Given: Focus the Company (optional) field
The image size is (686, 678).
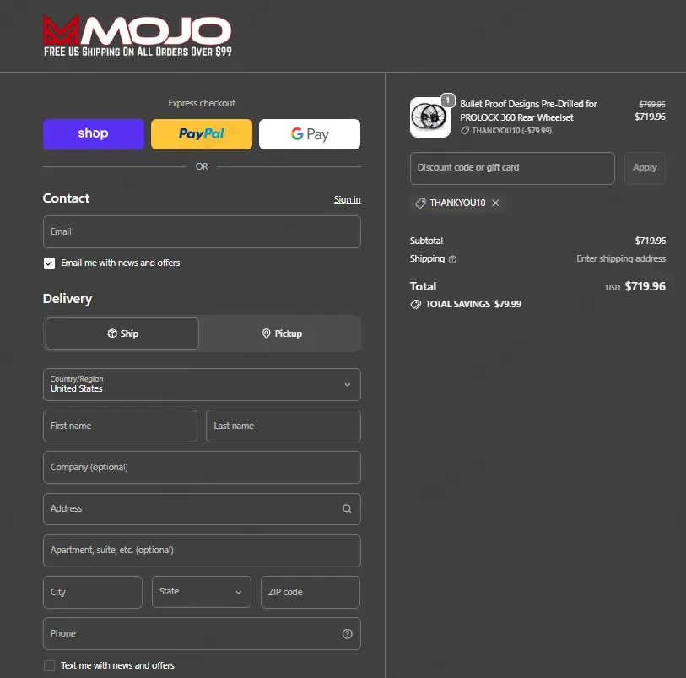Looking at the screenshot, I should (202, 468).
